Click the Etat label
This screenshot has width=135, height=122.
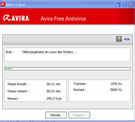[x=9, y=52]
